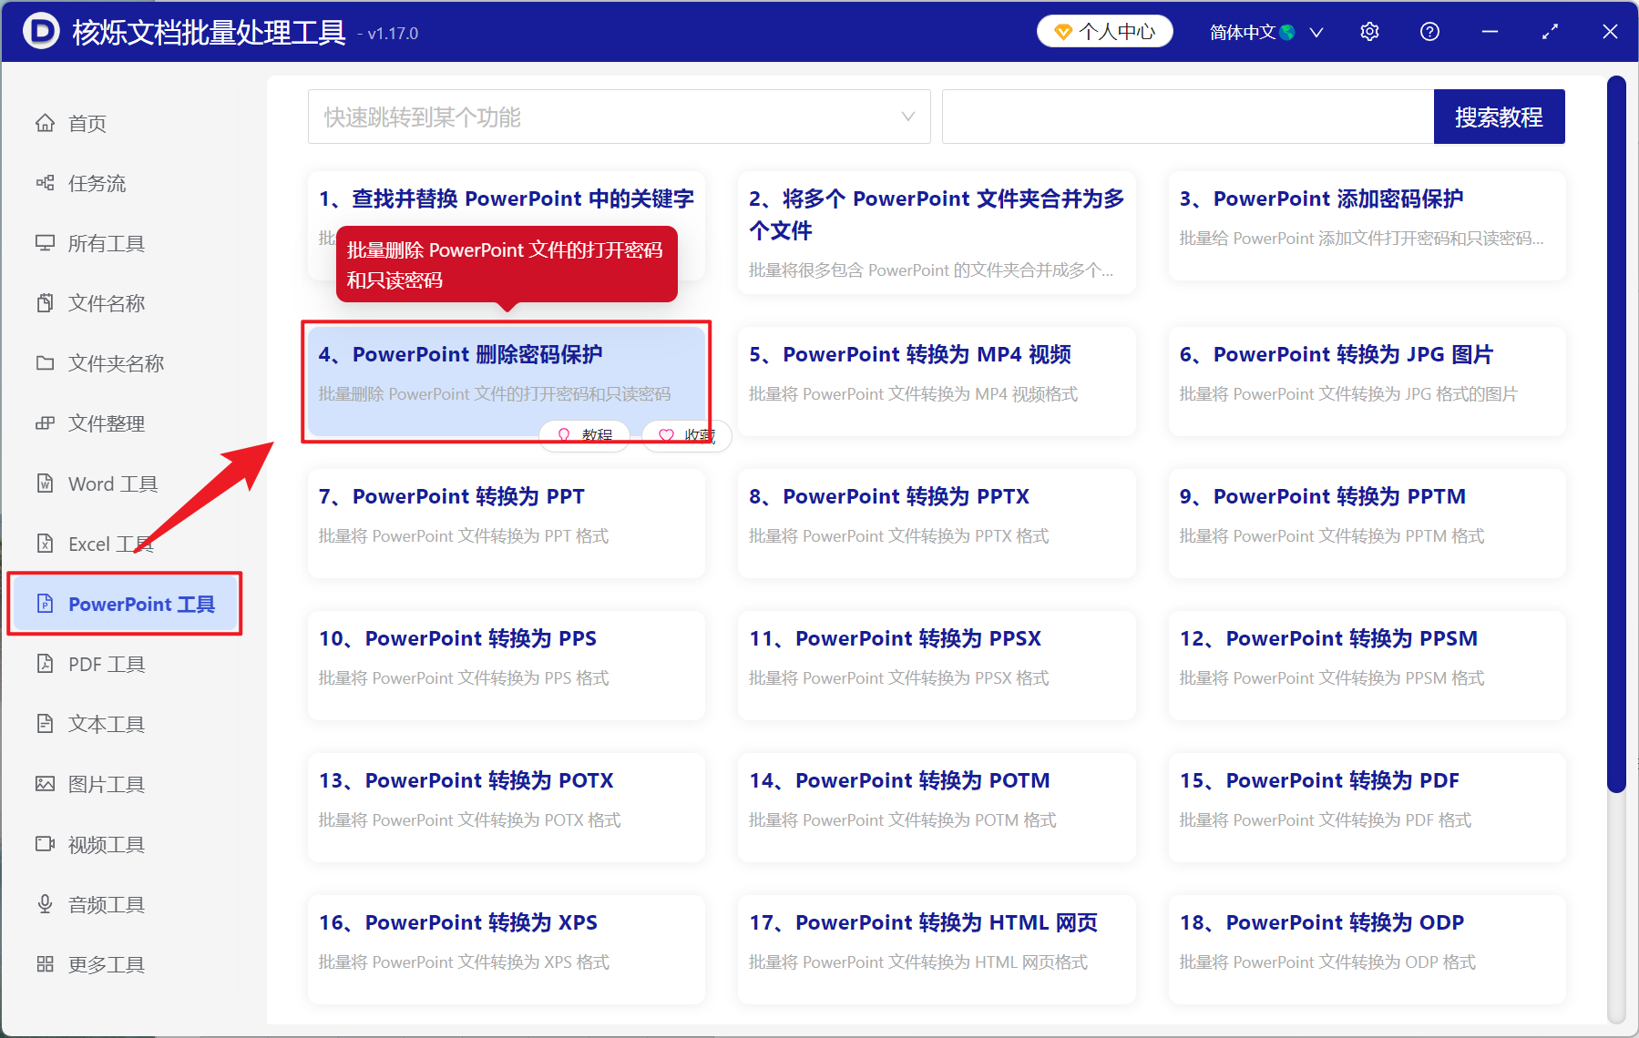Open the 简体中文 language dropdown
The image size is (1639, 1038).
pos(1265,31)
